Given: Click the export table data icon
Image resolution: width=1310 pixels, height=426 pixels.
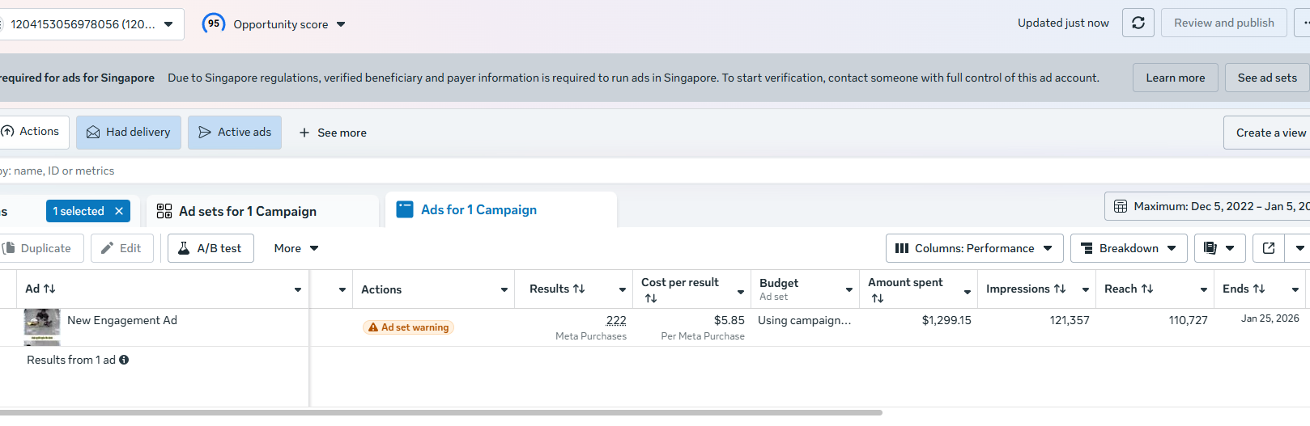Looking at the screenshot, I should tap(1269, 248).
